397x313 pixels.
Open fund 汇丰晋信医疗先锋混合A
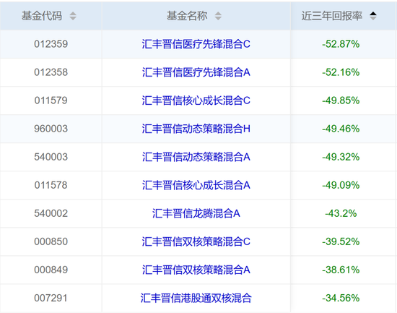click(196, 72)
